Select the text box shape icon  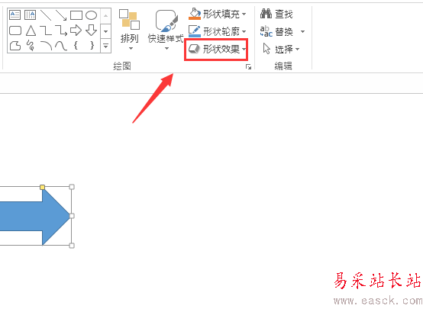pyautogui.click(x=15, y=14)
